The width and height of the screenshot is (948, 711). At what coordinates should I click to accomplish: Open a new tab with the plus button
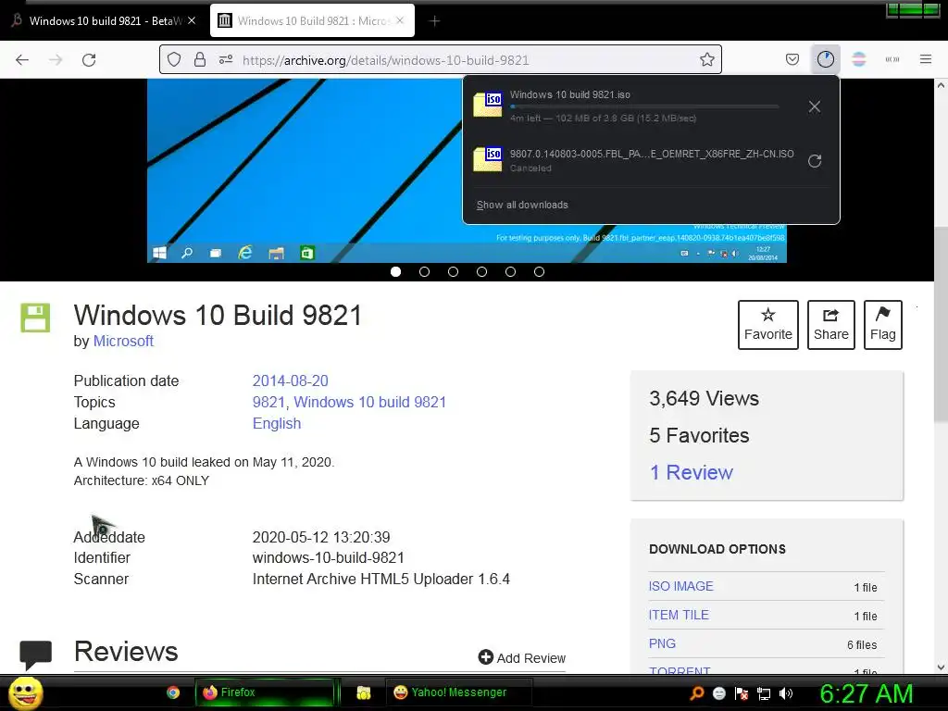pyautogui.click(x=434, y=21)
